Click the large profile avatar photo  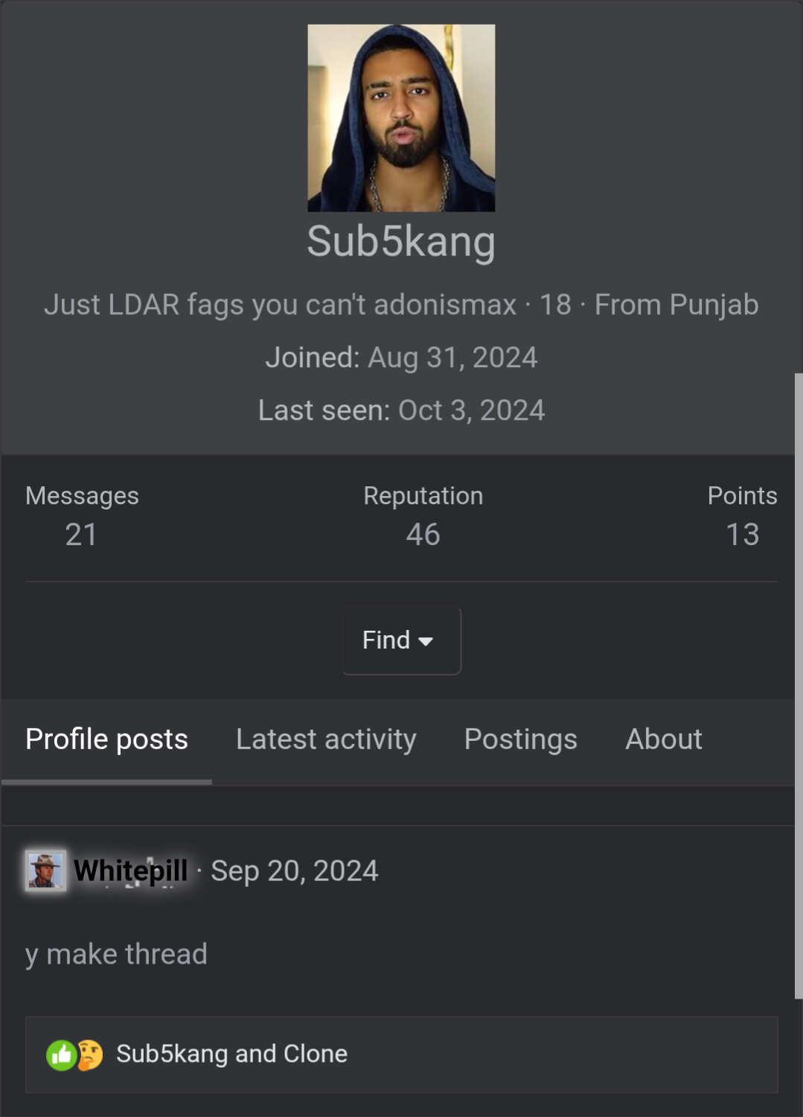[x=401, y=118]
